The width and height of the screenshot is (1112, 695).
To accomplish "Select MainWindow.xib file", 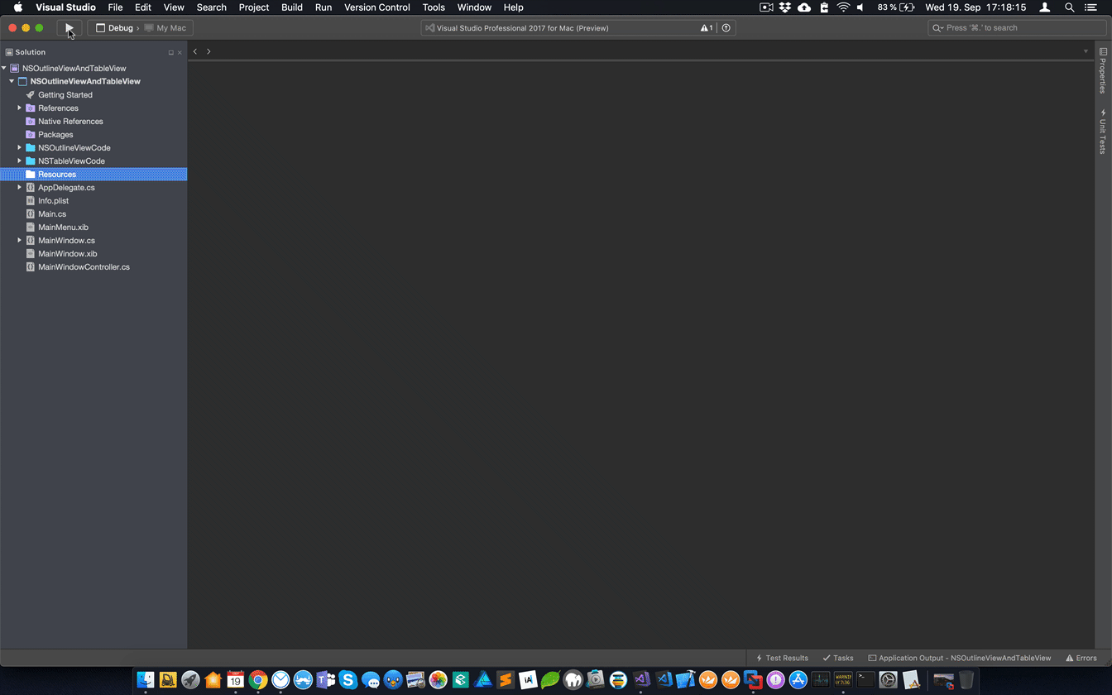I will click(67, 254).
